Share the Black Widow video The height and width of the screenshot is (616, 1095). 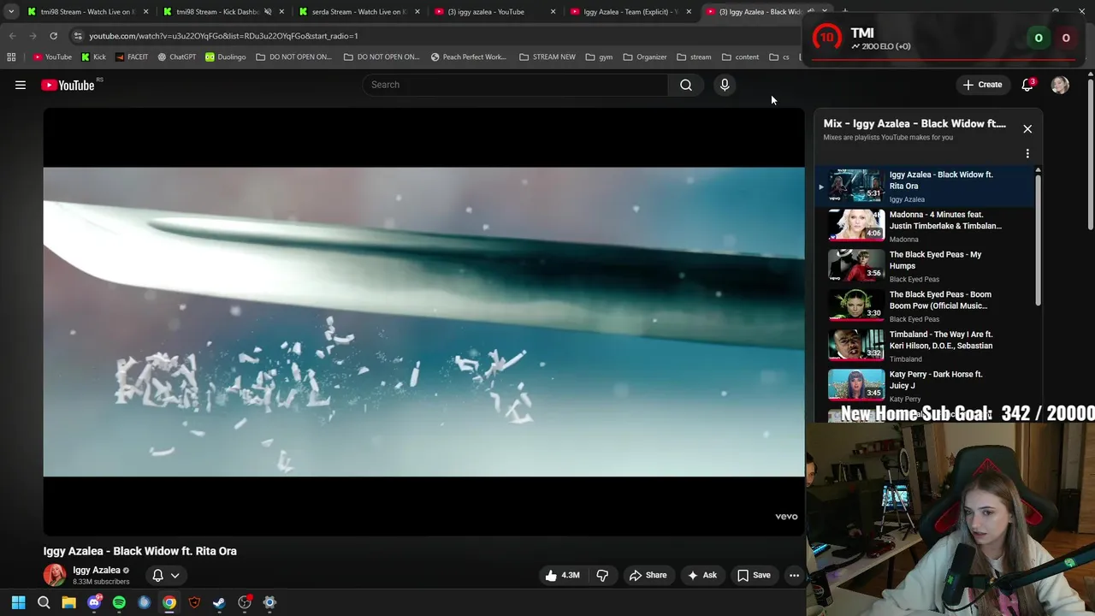point(648,575)
